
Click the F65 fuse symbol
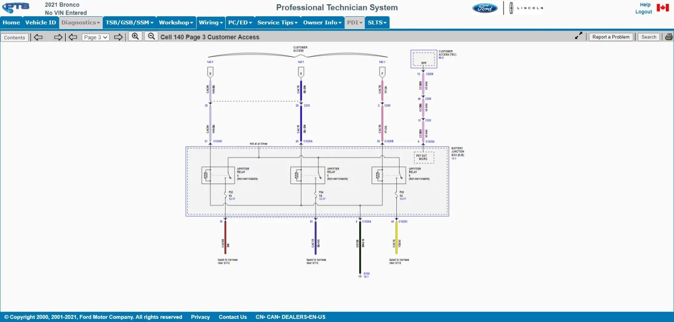[x=396, y=195]
